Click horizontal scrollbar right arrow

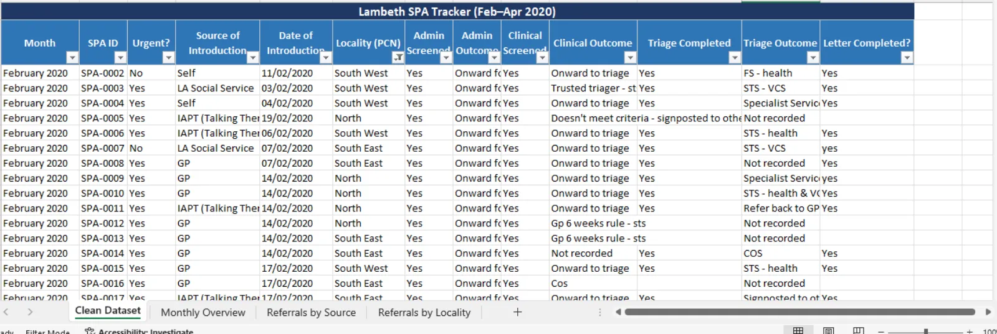[x=988, y=312]
